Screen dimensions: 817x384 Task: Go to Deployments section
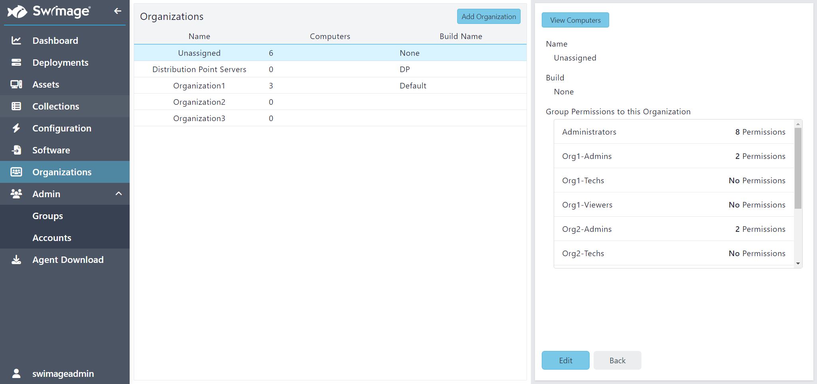[x=65, y=62]
